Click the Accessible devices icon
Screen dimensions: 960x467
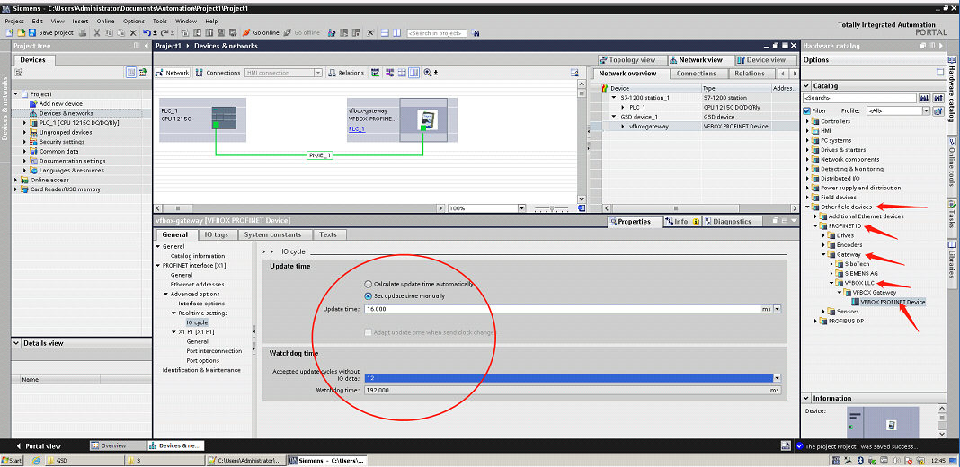pos(331,32)
